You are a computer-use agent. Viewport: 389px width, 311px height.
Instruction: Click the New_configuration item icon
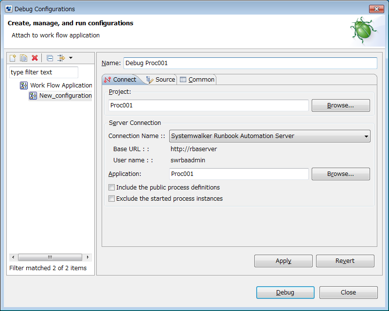pyautogui.click(x=33, y=96)
